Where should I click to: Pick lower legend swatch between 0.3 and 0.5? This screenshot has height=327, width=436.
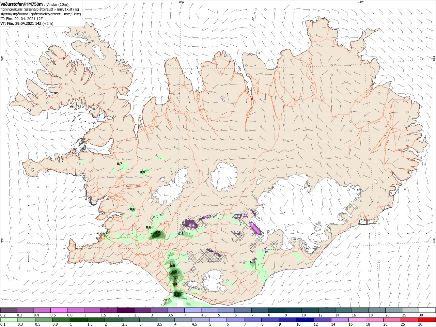click(26, 320)
